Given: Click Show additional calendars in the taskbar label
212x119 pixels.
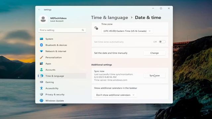Looking at the screenshot, I should pyautogui.click(x=116, y=88).
